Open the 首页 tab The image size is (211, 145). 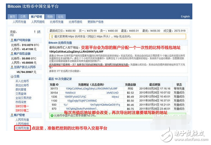pyautogui.click(x=12, y=17)
